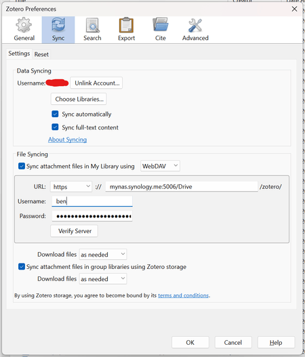Open the https protocol dropdown
Screen dimensions: 305x357
click(x=71, y=187)
